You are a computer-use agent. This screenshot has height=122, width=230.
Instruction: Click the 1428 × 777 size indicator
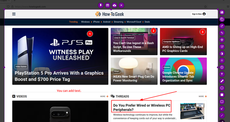222,47
